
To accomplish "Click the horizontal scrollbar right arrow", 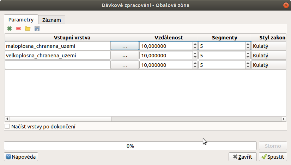I will [x=284, y=119].
